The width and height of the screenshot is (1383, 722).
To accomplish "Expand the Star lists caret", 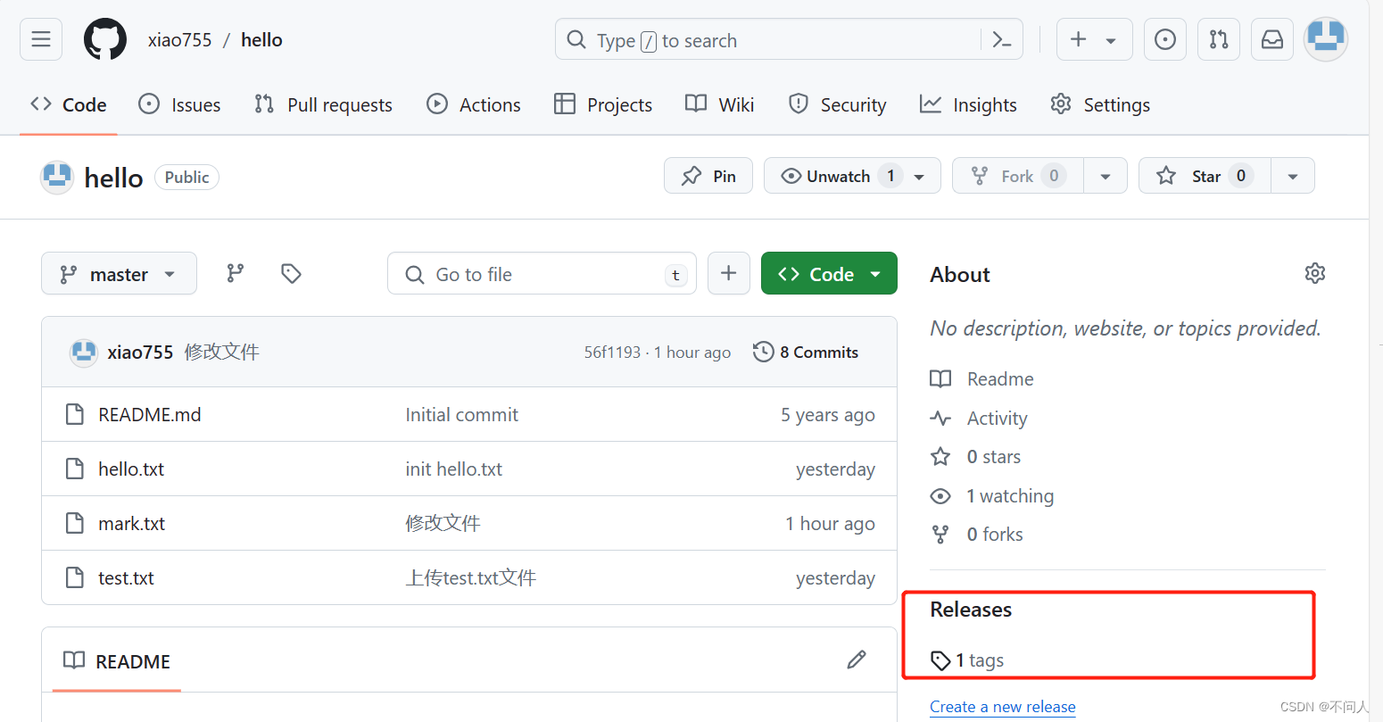I will [1293, 176].
